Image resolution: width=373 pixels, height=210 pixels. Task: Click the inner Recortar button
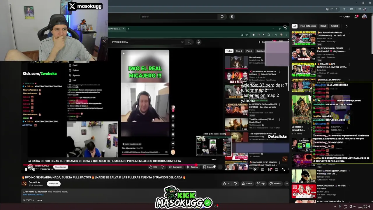pos(192,167)
